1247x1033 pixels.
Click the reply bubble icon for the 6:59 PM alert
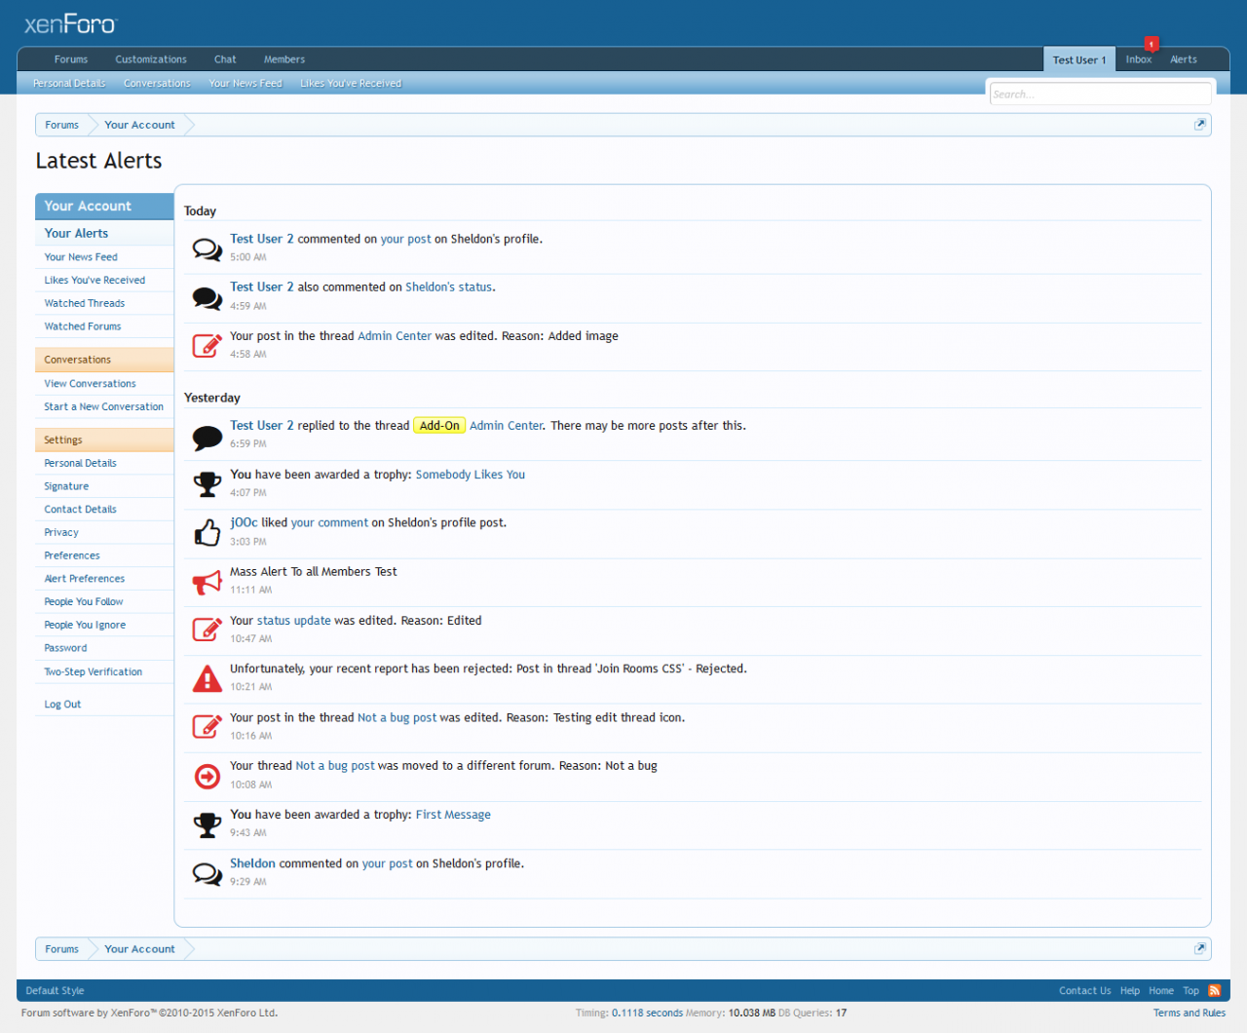click(207, 437)
